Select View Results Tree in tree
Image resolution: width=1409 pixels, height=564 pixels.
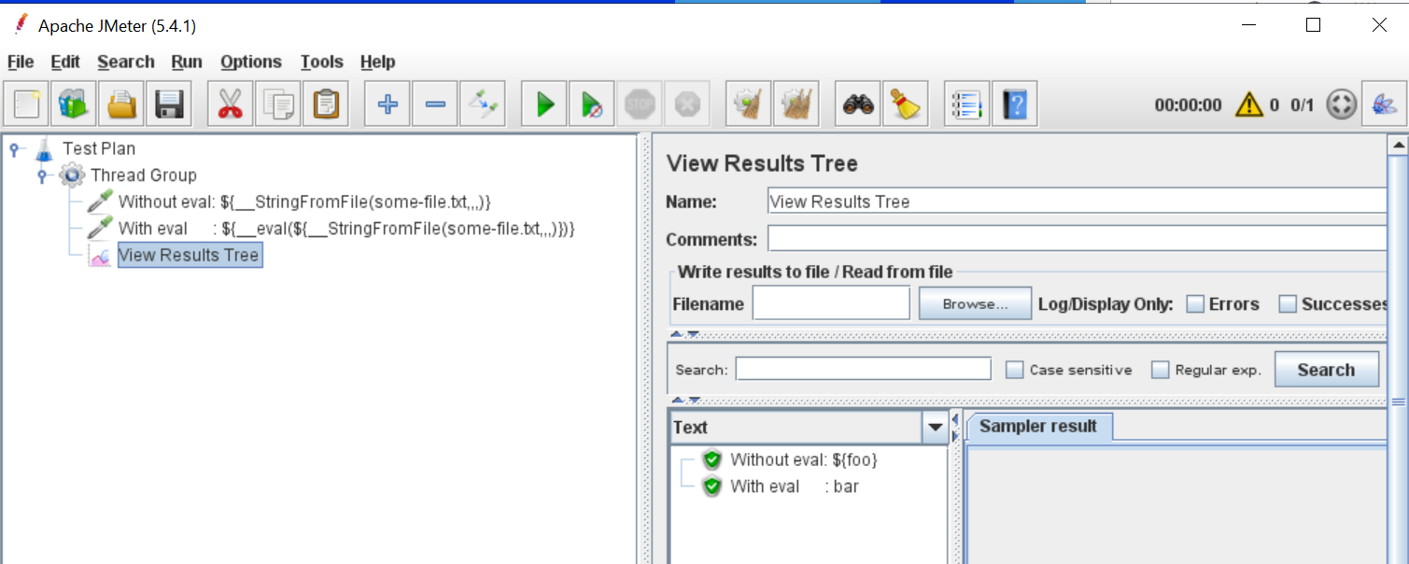[190, 256]
